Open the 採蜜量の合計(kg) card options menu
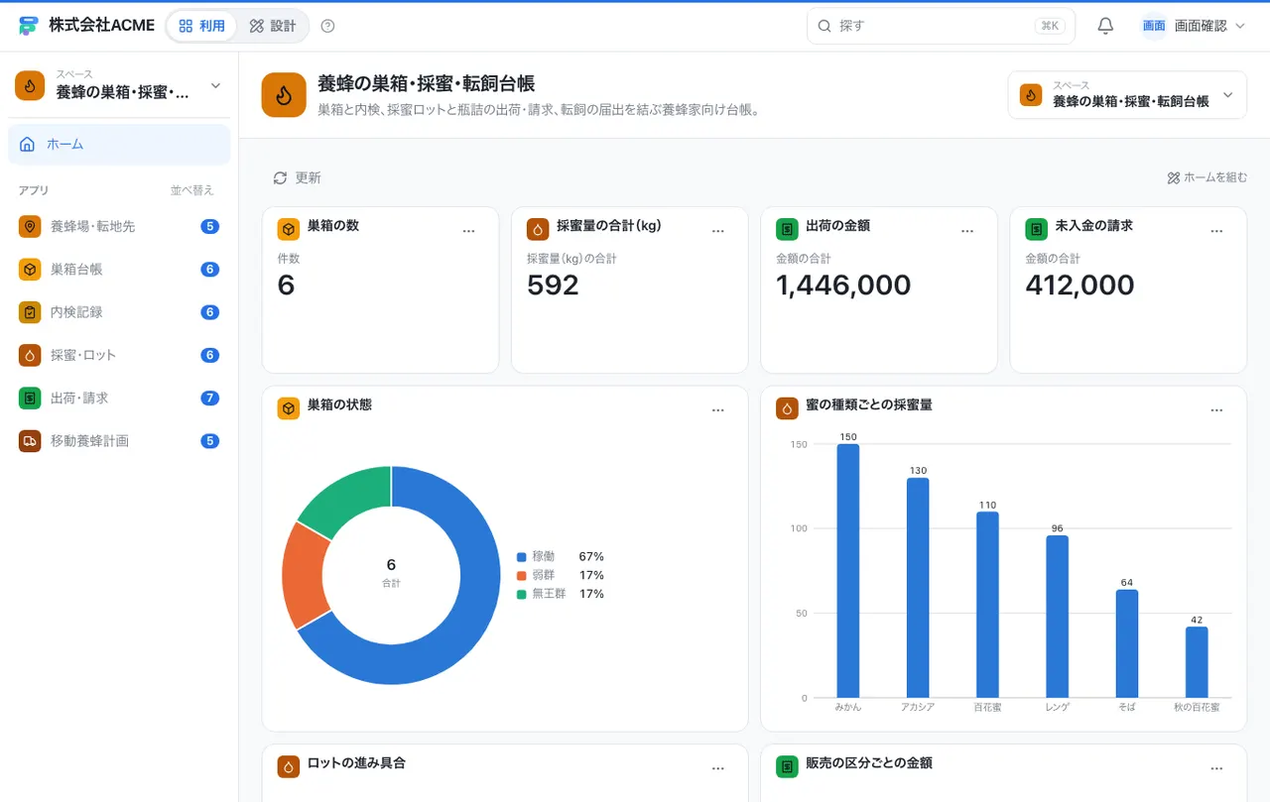The height and width of the screenshot is (802, 1270). pyautogui.click(x=718, y=230)
